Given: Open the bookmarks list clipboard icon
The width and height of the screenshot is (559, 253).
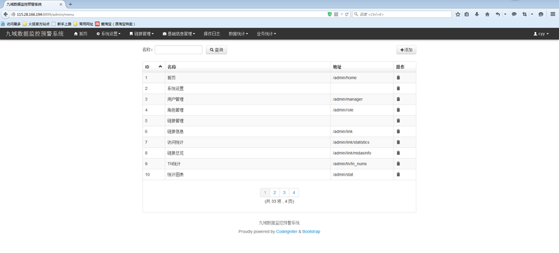Looking at the screenshot, I should (x=467, y=14).
